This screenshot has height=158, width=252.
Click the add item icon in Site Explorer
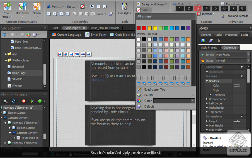click(x=13, y=35)
